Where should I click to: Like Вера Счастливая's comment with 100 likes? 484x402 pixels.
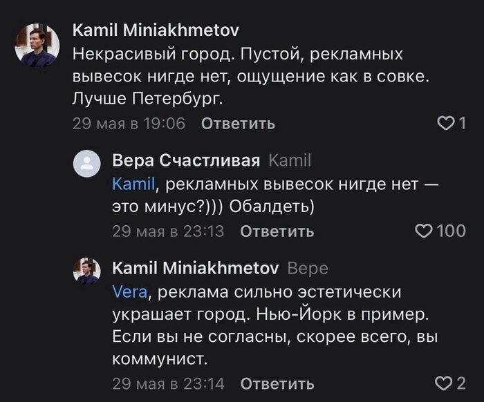point(425,231)
